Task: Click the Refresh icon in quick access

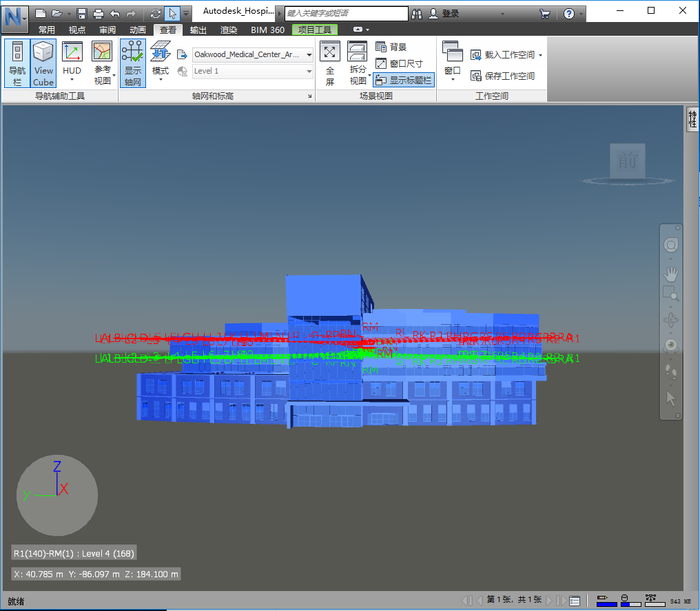Action: click(x=155, y=14)
